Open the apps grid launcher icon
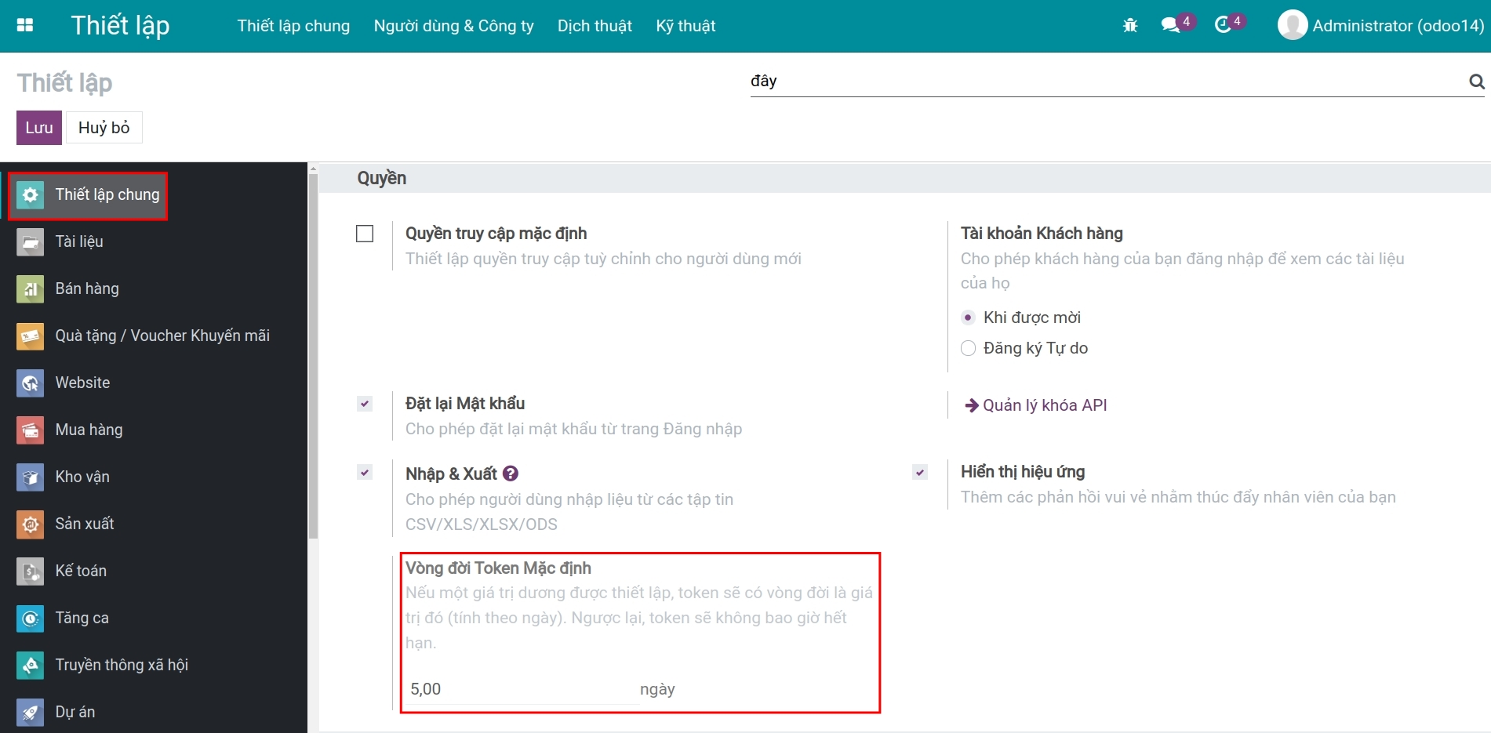The height and width of the screenshot is (733, 1491). [x=24, y=24]
